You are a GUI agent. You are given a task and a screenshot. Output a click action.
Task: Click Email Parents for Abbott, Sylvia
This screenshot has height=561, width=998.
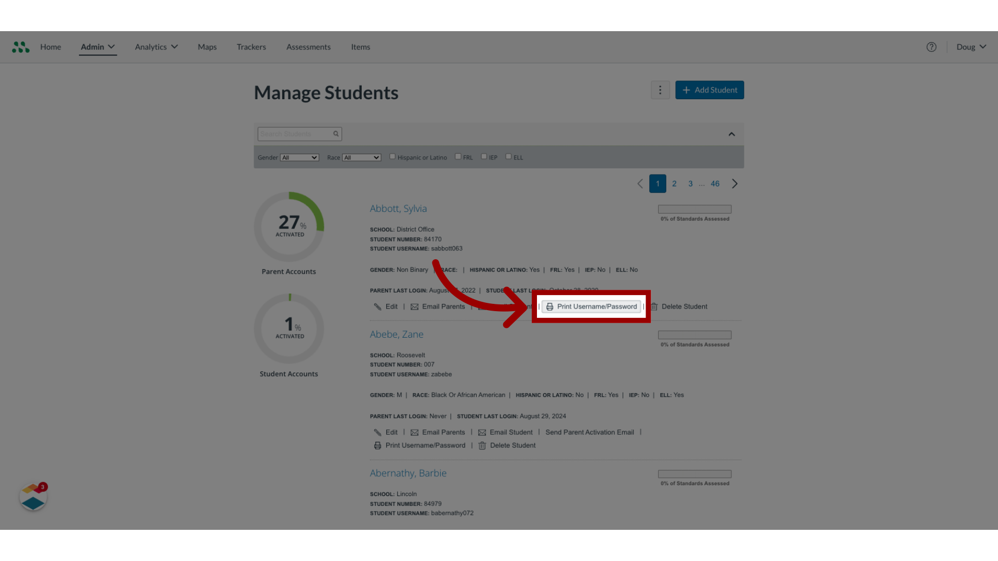(443, 307)
